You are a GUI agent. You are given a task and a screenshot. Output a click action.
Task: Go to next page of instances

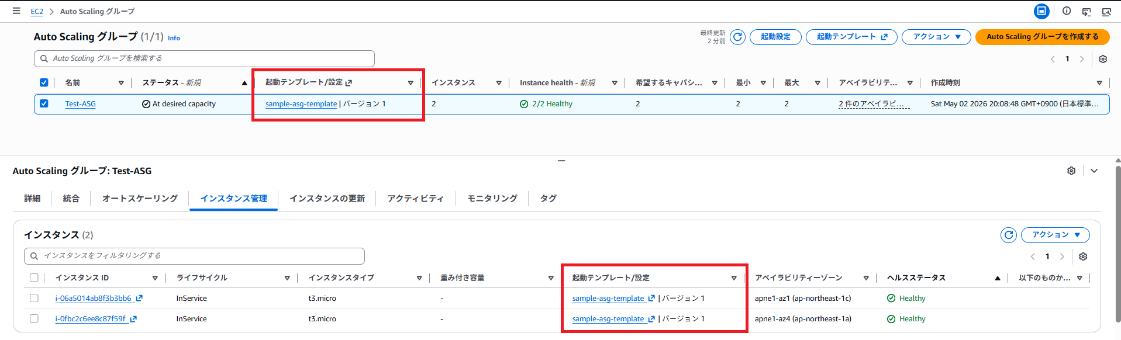pyautogui.click(x=1062, y=256)
